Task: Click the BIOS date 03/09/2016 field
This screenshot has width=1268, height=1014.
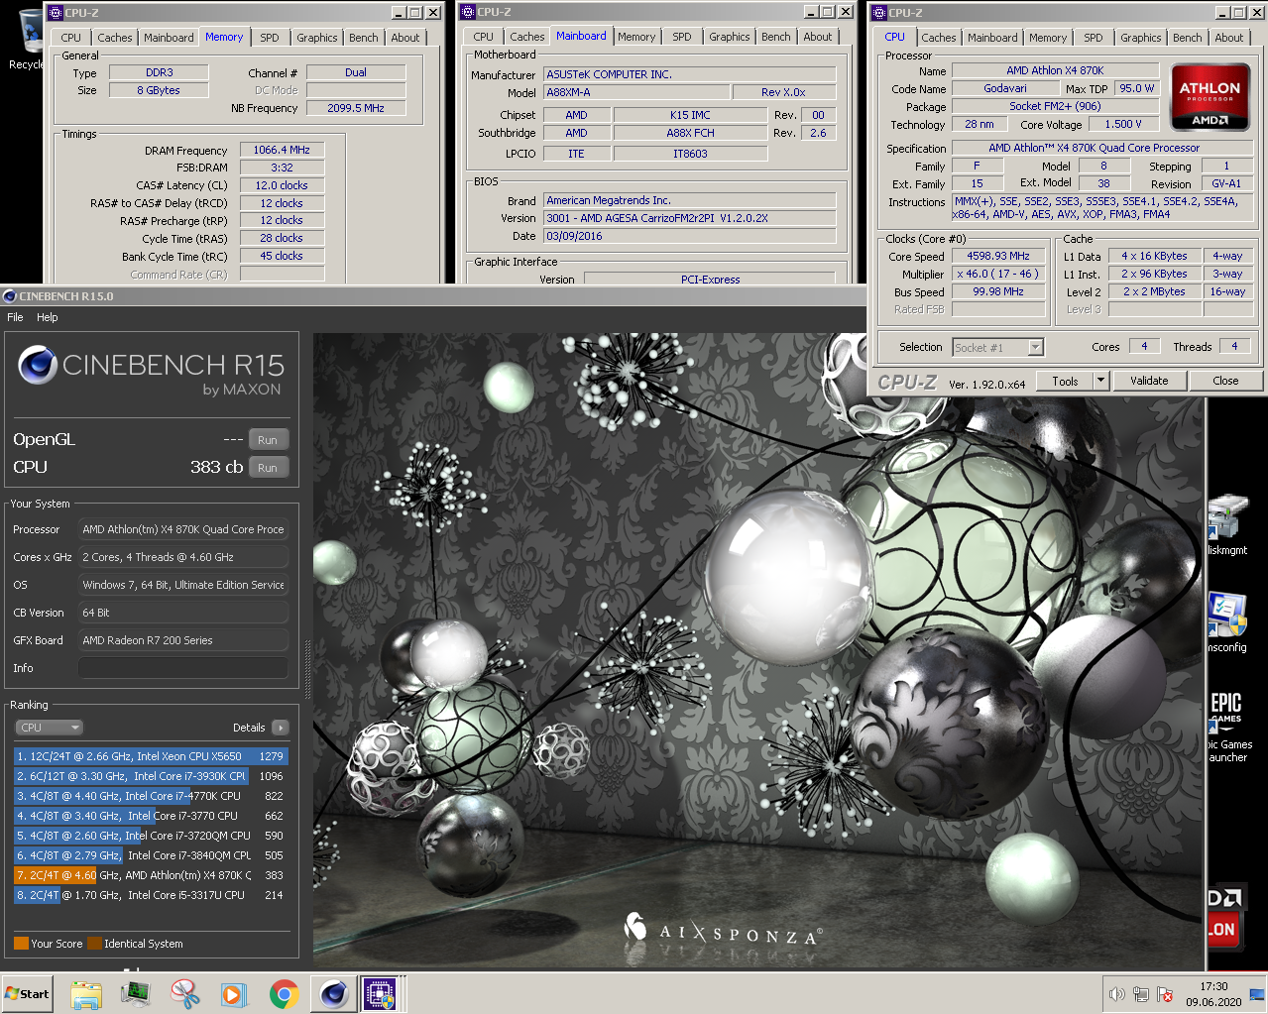Action: pyautogui.click(x=690, y=236)
